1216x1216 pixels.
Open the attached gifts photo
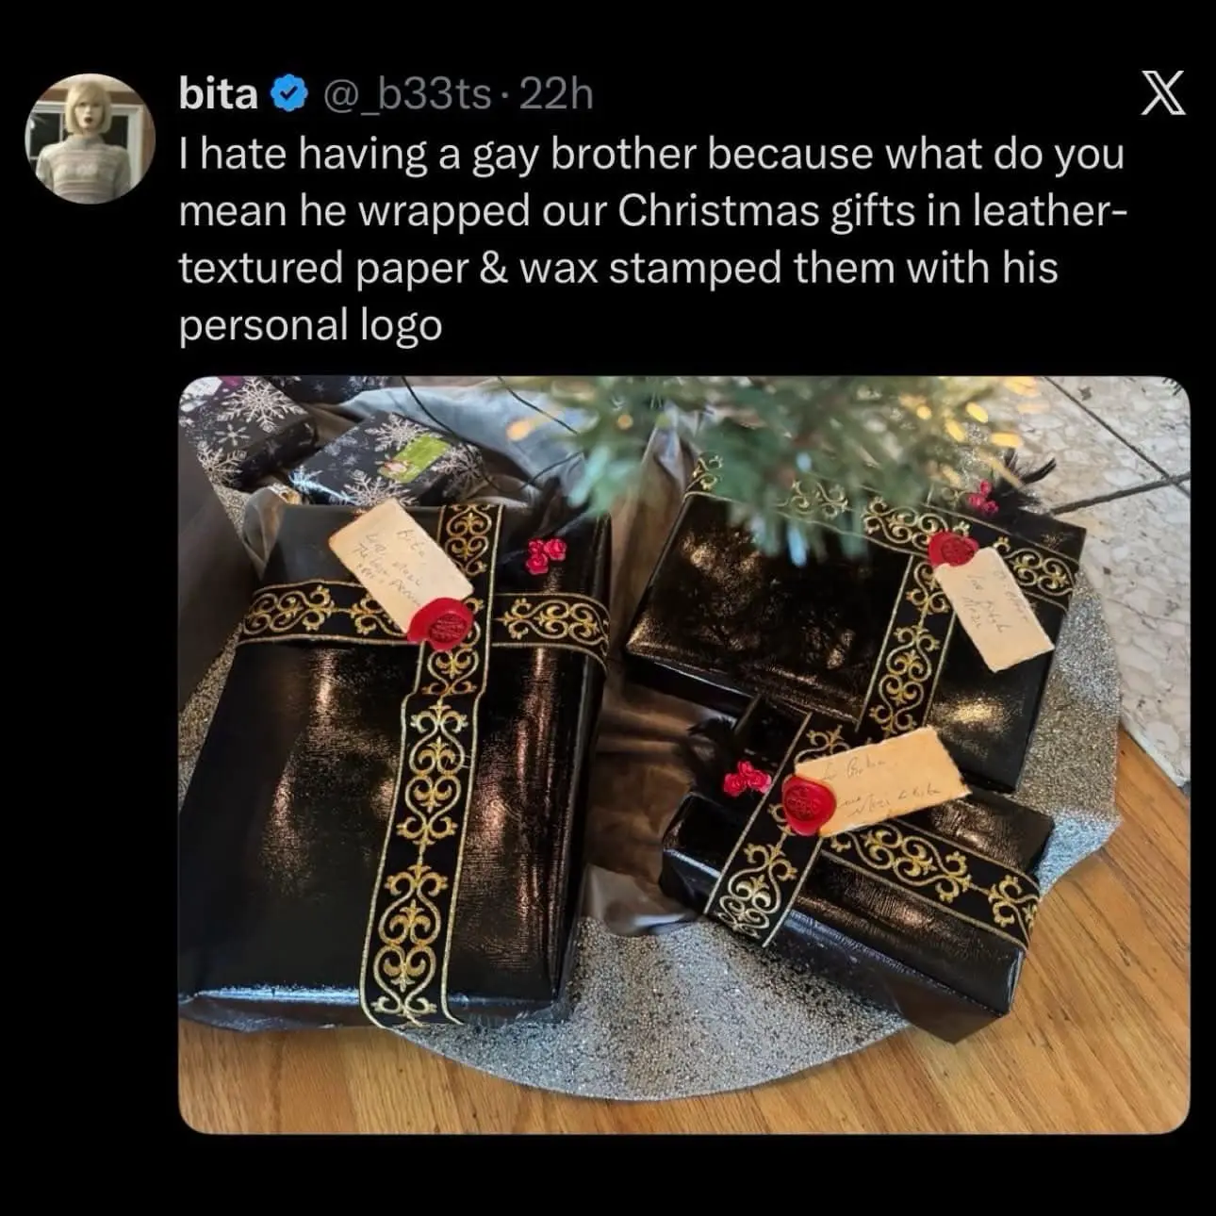click(x=683, y=754)
